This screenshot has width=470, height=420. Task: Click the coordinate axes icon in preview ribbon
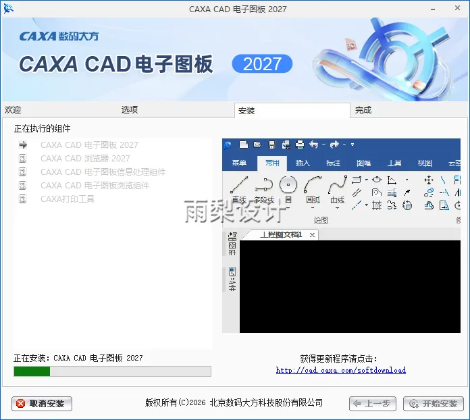click(x=392, y=180)
